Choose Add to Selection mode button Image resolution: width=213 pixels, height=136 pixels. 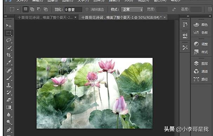tap(32, 9)
